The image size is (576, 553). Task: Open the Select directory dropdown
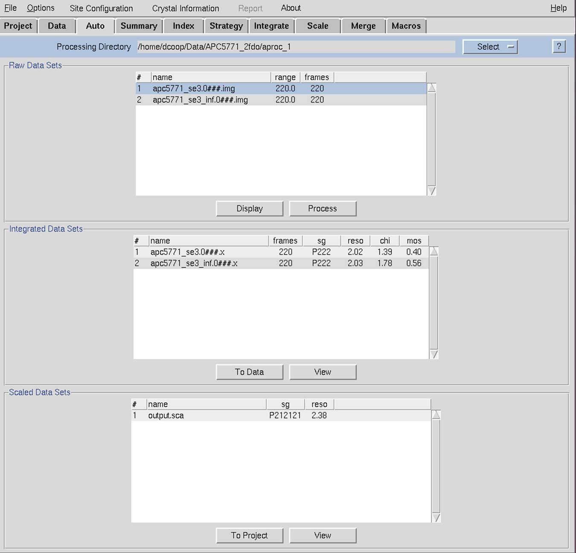pyautogui.click(x=490, y=47)
